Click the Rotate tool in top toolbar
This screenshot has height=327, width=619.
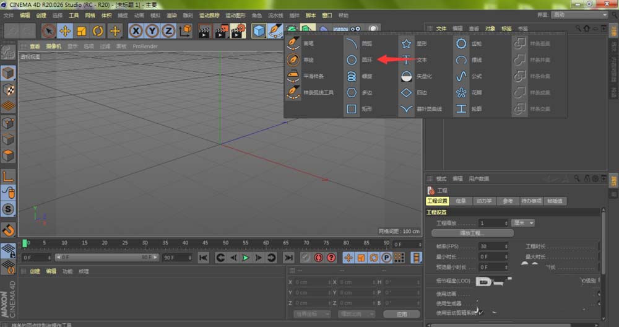pos(98,31)
